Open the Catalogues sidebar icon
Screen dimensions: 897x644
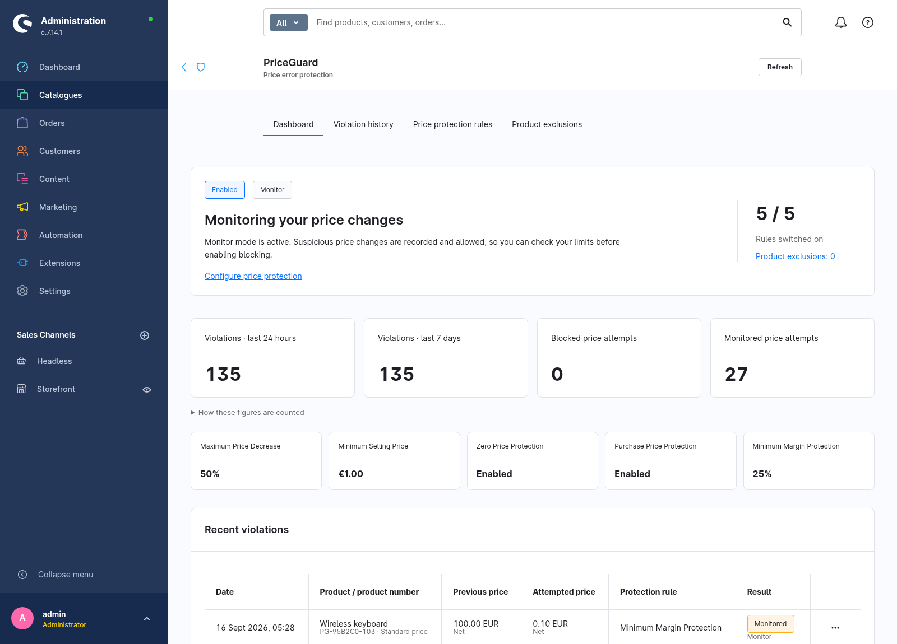(22, 95)
